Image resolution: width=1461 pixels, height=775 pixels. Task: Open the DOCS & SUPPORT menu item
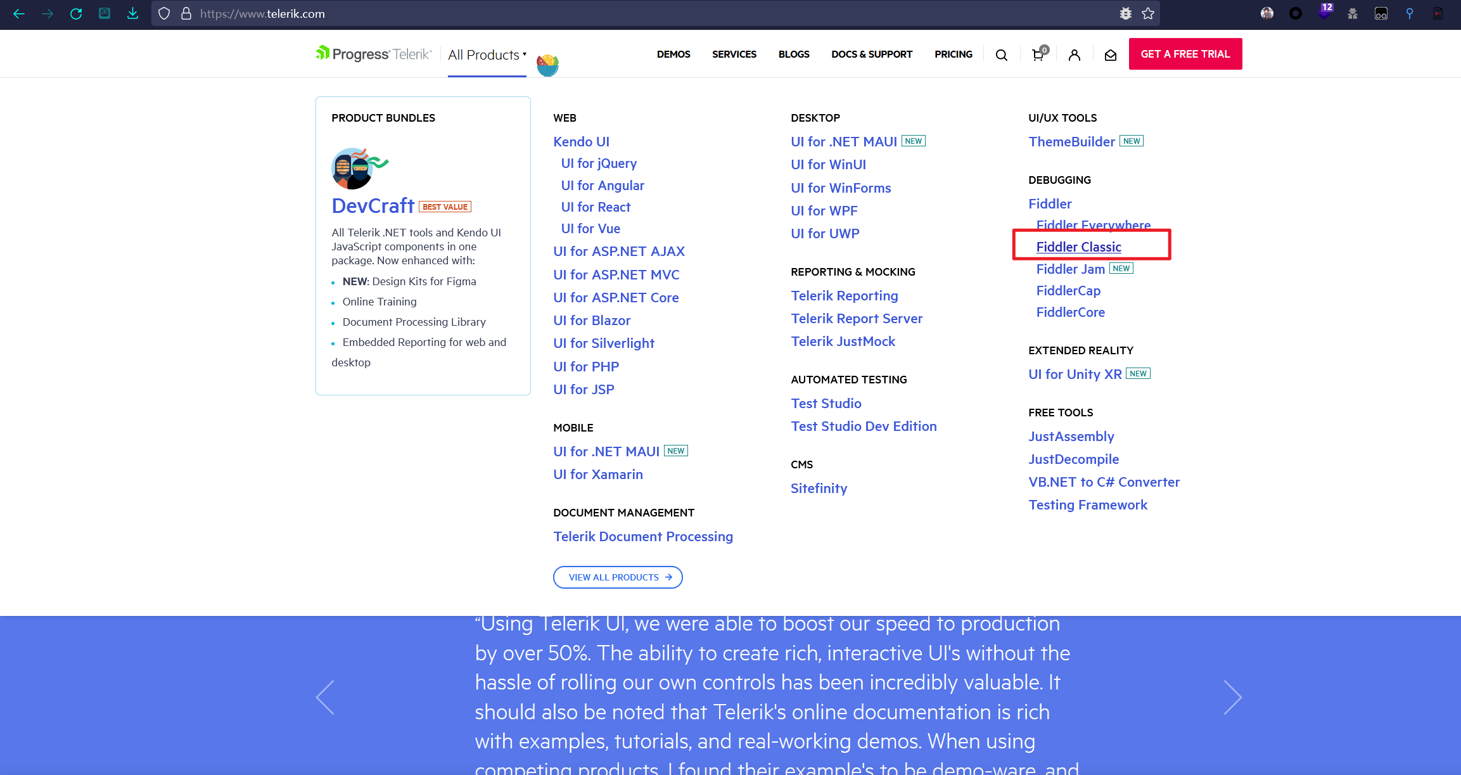(872, 54)
